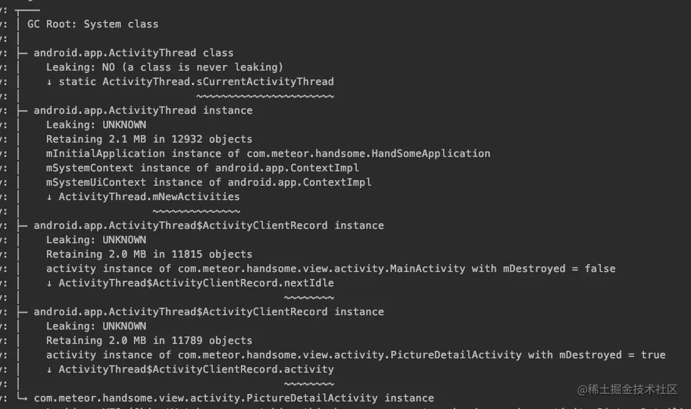Image resolution: width=691 pixels, height=409 pixels.
Task: Click Retaining 2.0 MB in 11789 objects
Action: (x=150, y=341)
